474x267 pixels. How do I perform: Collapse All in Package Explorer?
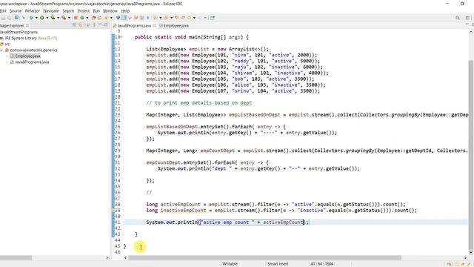point(74,25)
